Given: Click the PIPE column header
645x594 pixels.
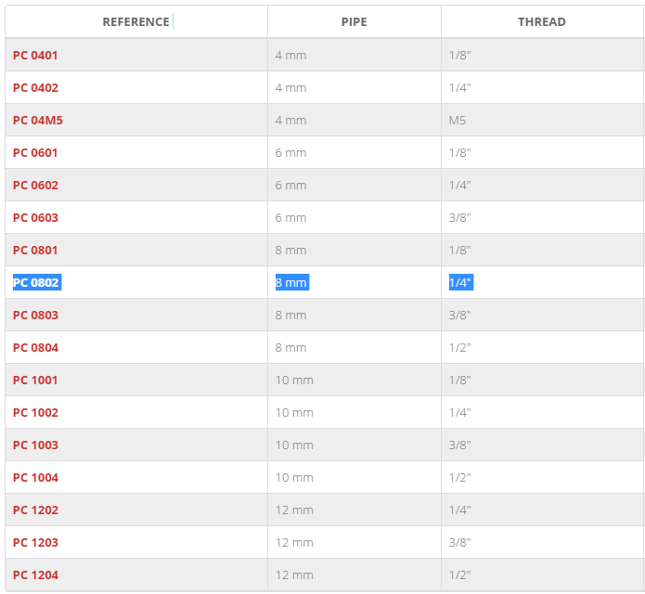Looking at the screenshot, I should [355, 21].
